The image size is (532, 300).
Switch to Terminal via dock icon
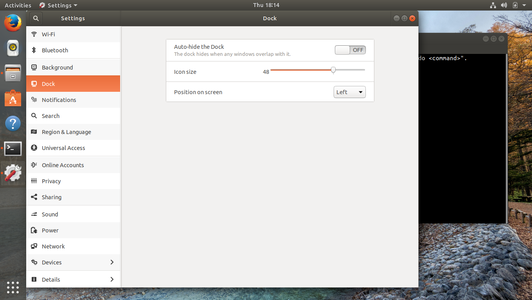(13, 148)
